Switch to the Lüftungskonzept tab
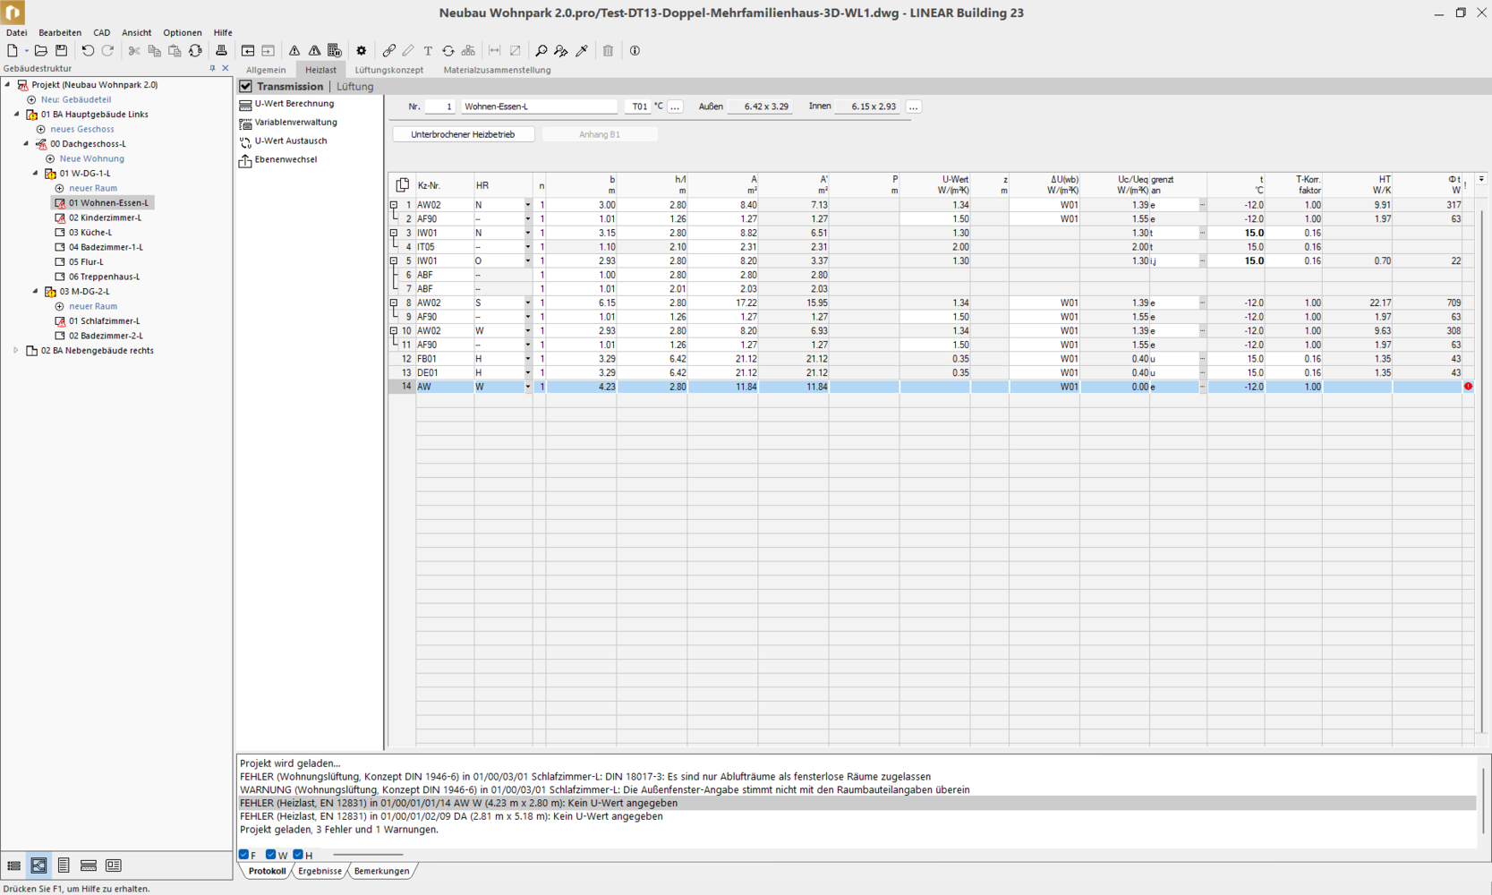Image resolution: width=1492 pixels, height=895 pixels. [x=388, y=70]
